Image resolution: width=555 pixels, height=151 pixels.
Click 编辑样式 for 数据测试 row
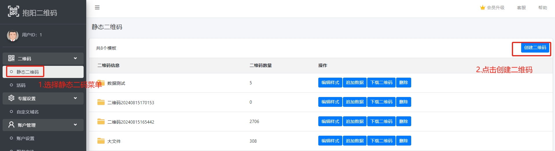(330, 83)
